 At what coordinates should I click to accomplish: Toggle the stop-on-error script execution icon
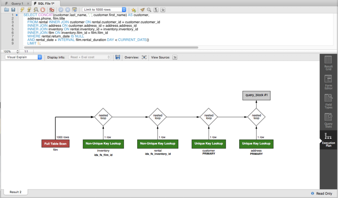coord(52,10)
